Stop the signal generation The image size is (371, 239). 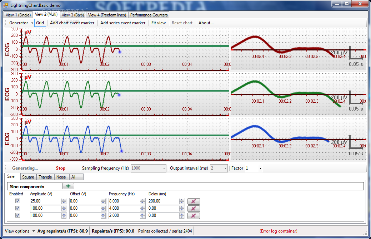click(61, 168)
